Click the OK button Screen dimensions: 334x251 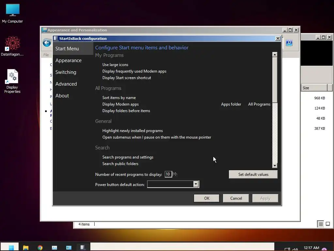click(x=206, y=198)
